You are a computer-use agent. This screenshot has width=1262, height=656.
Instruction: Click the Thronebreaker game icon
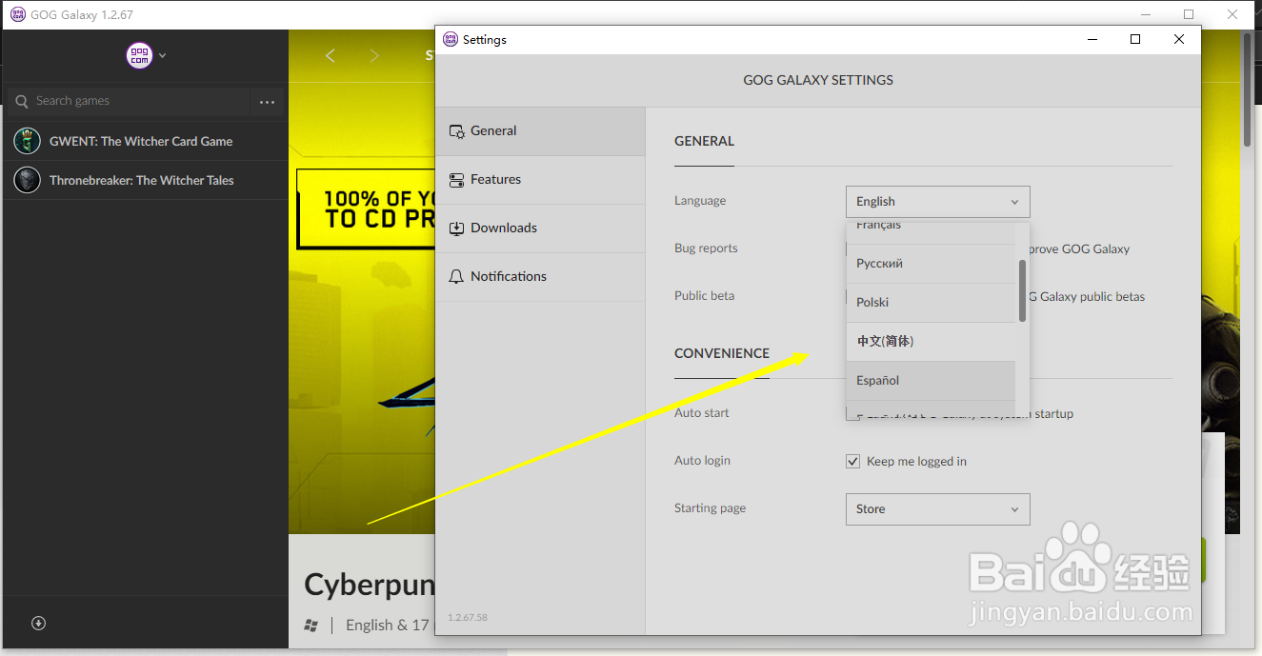point(27,180)
